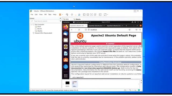Select the DC01 thumbnail
This screenshot has height=96, width=172.
point(67,84)
